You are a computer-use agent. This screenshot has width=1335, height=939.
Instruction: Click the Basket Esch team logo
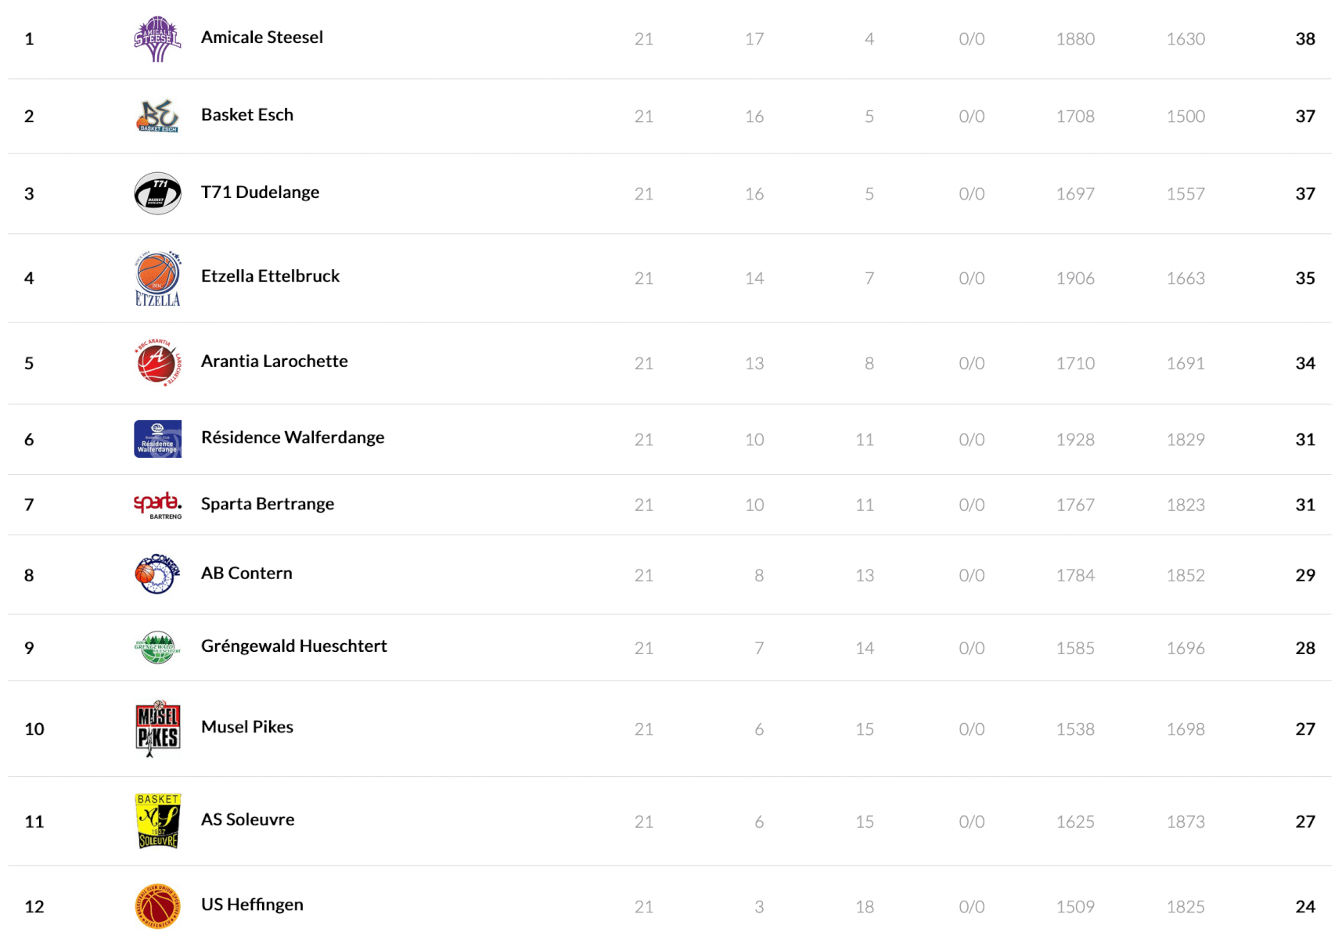pyautogui.click(x=157, y=116)
